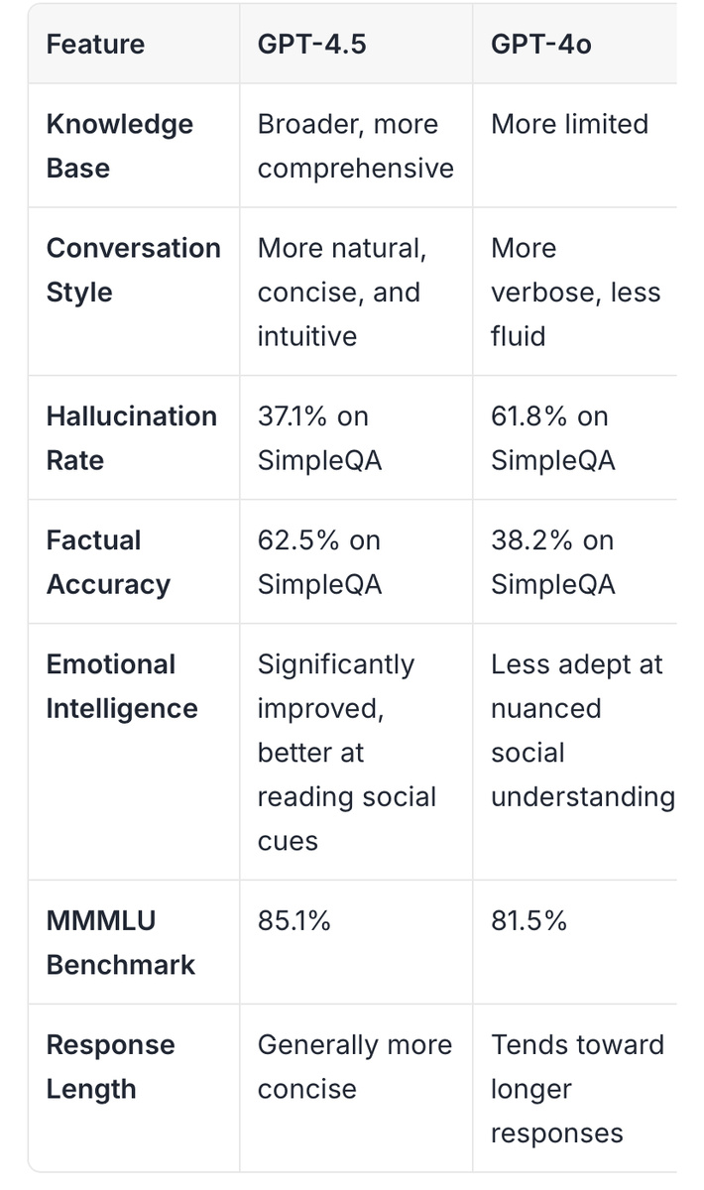Image resolution: width=704 pixels, height=1190 pixels.
Task: Click the 38.2% on SimpleQA cell
Action: 552,562
